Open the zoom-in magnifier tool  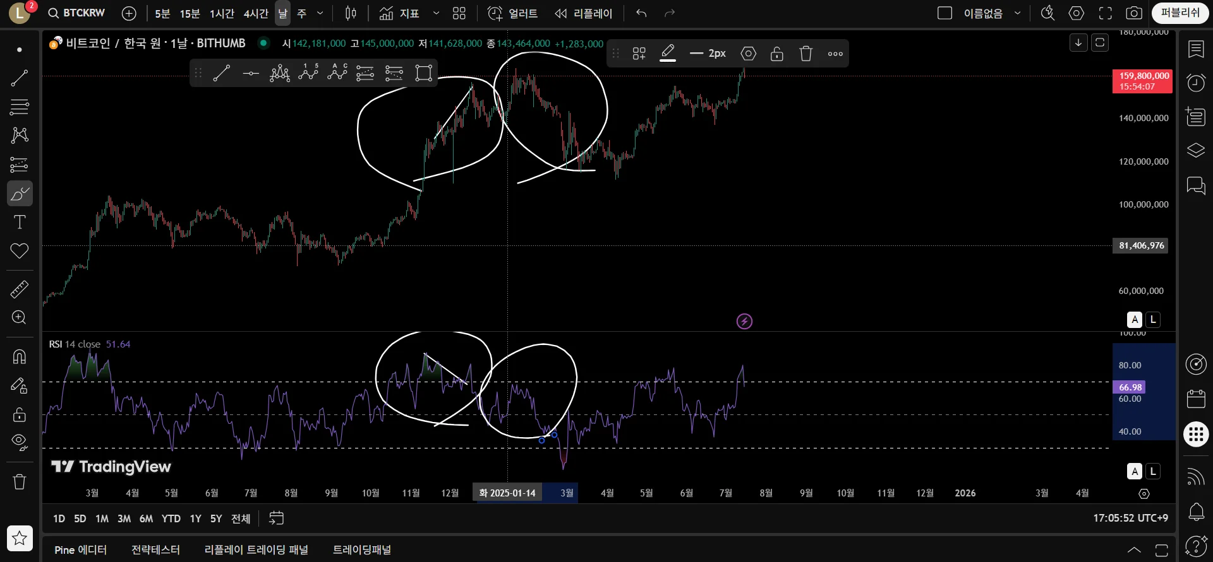[20, 317]
